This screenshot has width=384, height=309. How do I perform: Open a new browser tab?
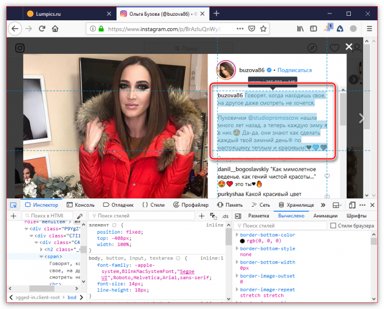[216, 13]
